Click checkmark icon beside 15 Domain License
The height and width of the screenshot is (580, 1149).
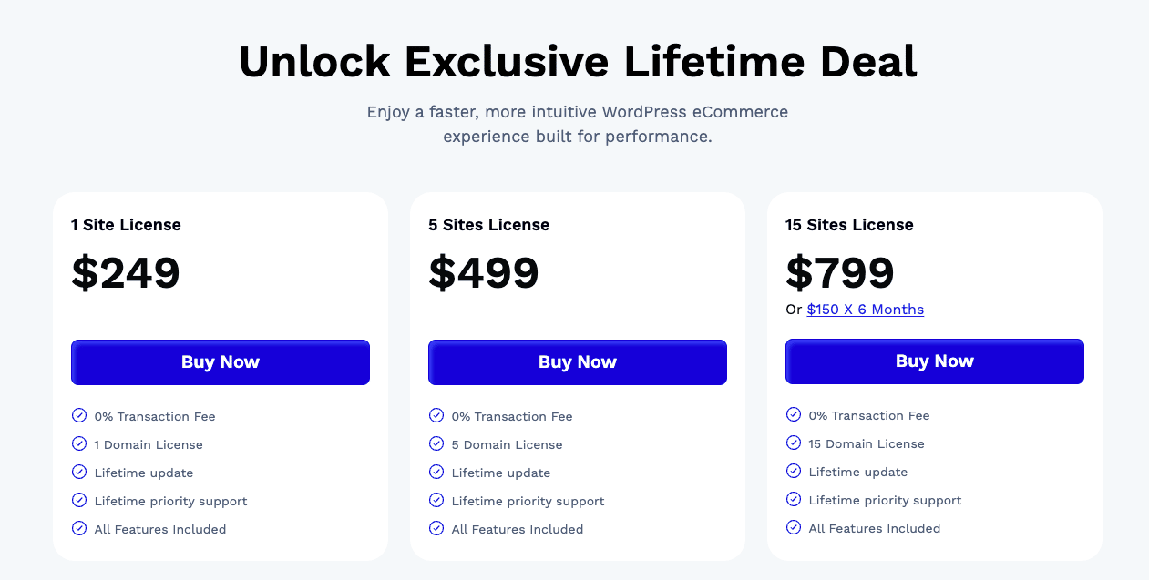(794, 443)
